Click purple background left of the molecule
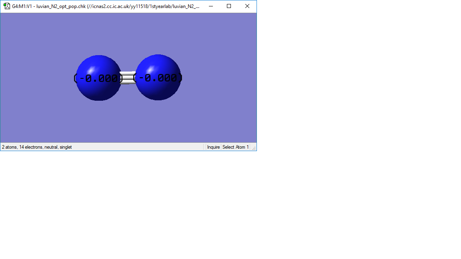Screen dimensions: 461x259 coord(37,78)
